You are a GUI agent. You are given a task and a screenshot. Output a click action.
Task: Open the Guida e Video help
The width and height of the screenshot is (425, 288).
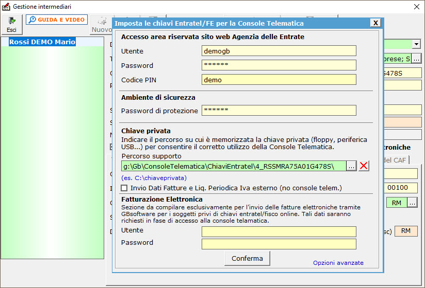click(57, 20)
